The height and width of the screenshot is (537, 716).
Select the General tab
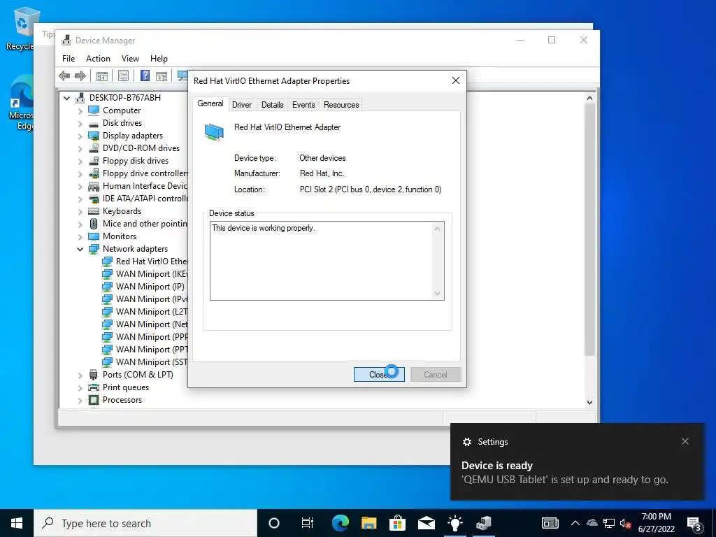pos(210,103)
